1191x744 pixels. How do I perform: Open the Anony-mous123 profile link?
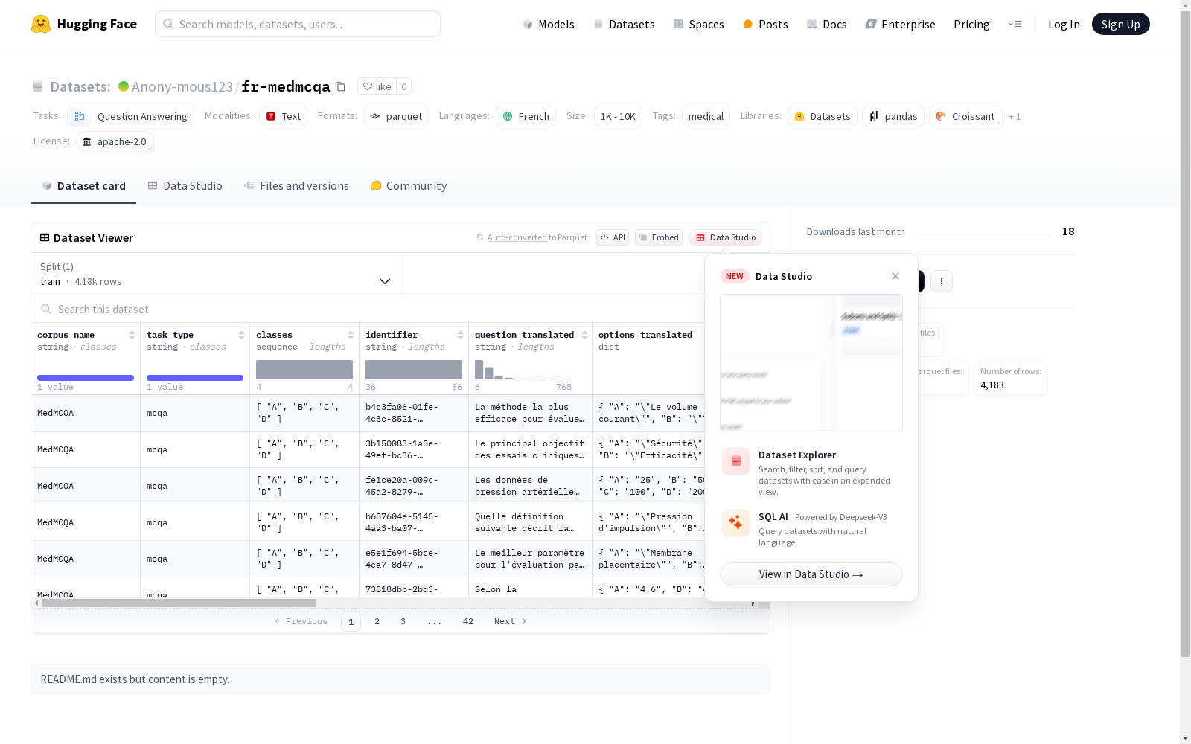pos(182,86)
